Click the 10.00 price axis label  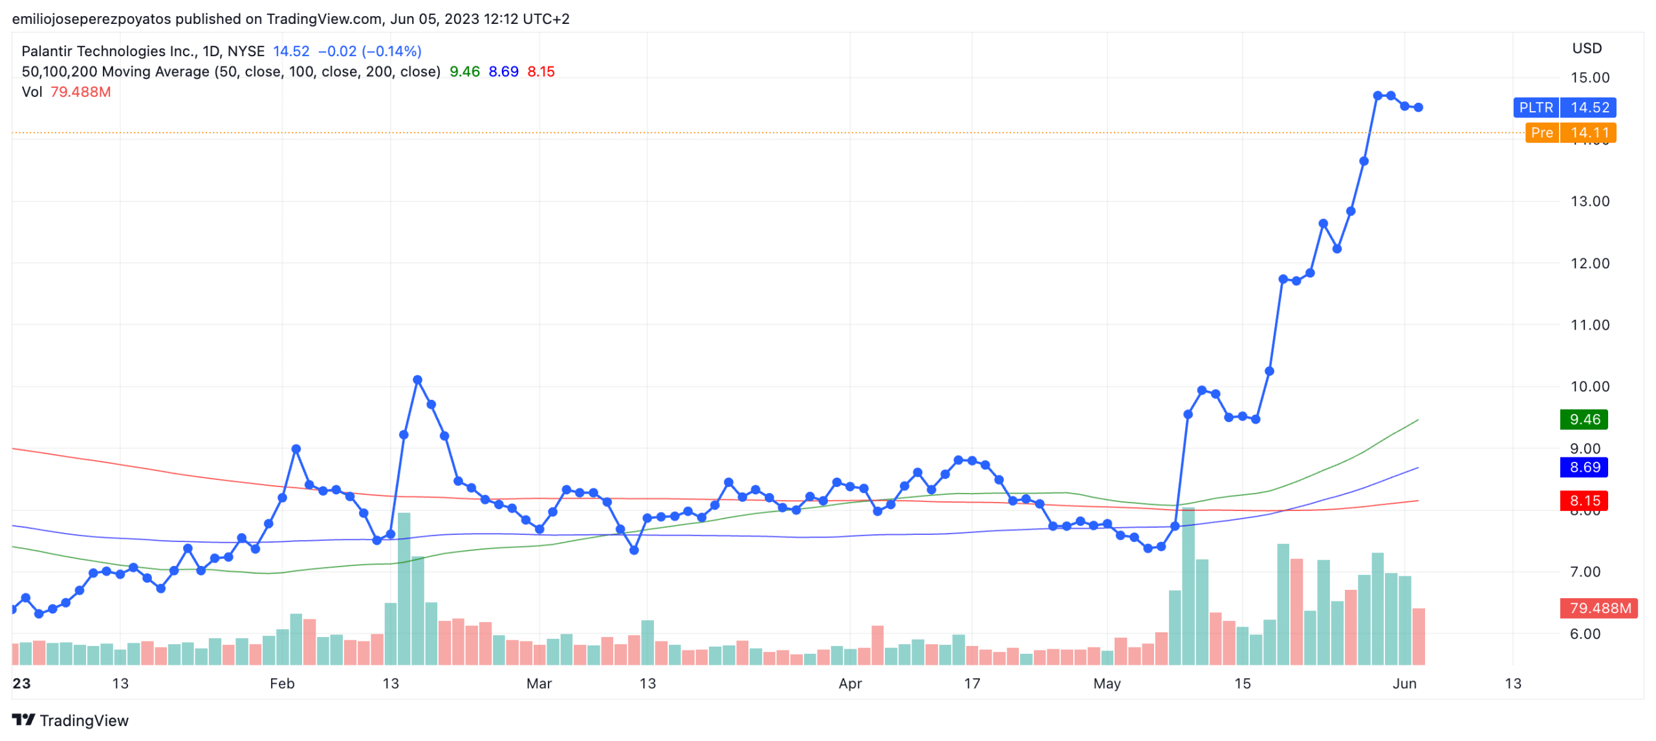pos(1590,386)
